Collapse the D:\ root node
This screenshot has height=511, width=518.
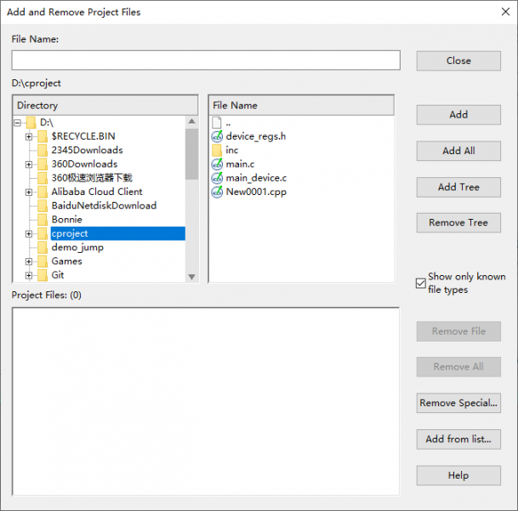point(17,123)
